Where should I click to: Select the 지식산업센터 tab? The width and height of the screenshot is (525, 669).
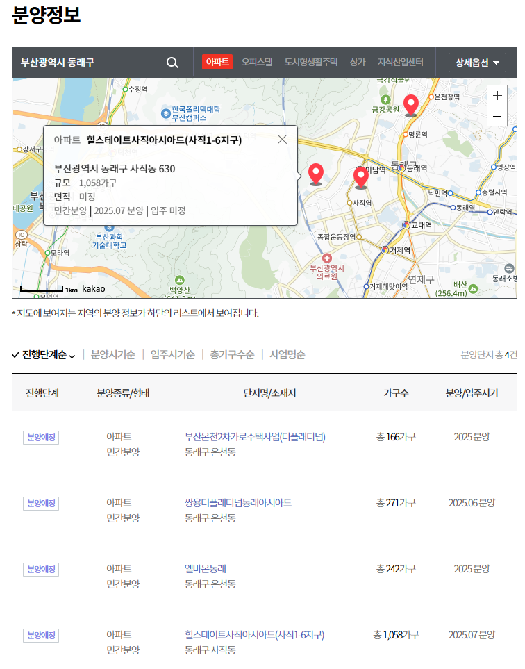point(400,63)
